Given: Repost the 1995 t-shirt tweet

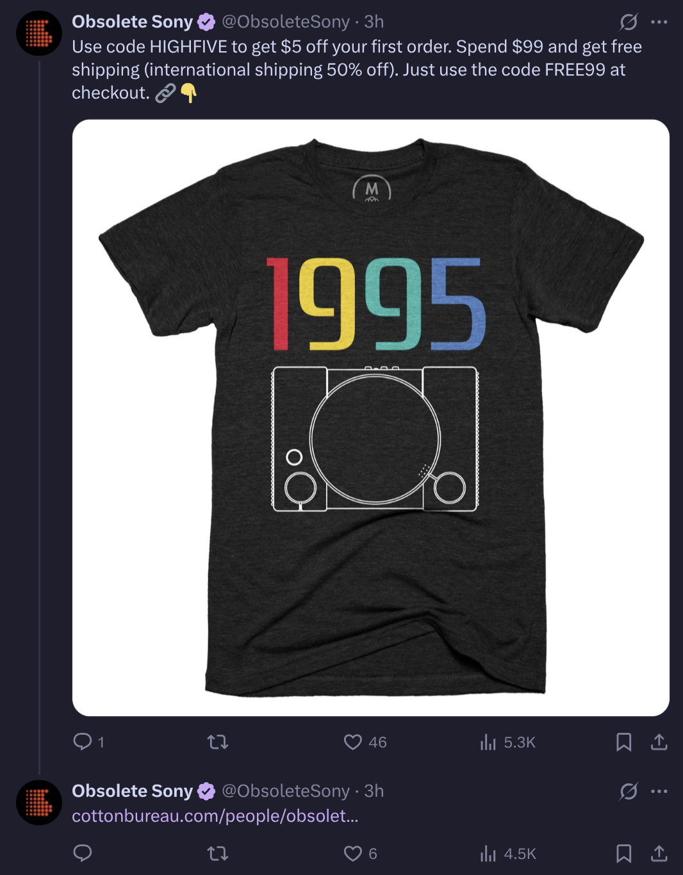Looking at the screenshot, I should 218,742.
